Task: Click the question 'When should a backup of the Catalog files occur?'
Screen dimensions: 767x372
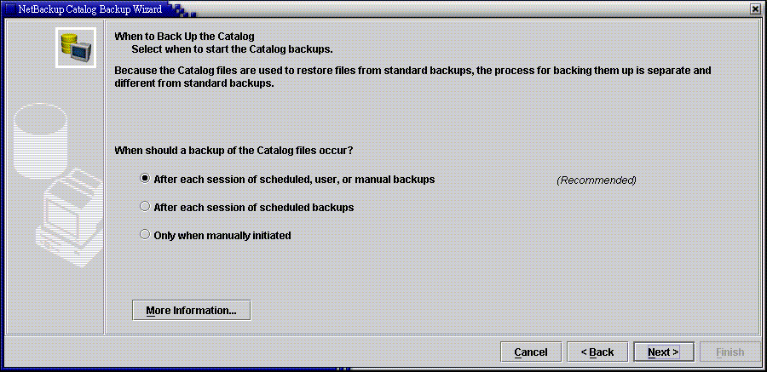Action: (x=234, y=151)
